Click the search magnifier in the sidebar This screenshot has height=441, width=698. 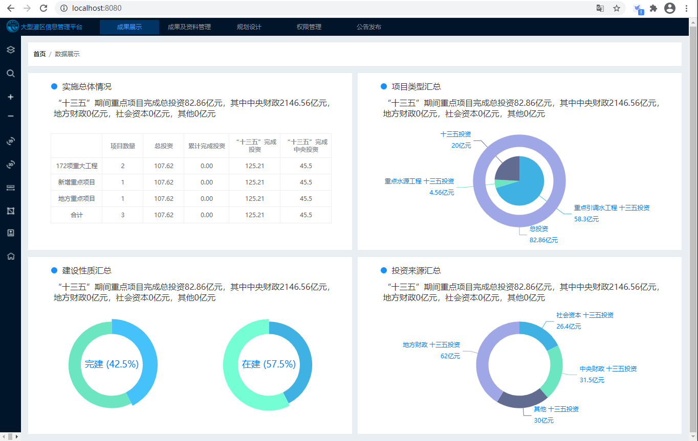click(10, 74)
